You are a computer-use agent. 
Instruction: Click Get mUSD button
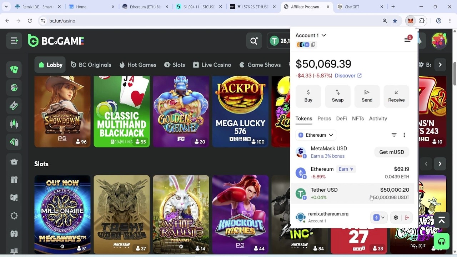coord(392,152)
